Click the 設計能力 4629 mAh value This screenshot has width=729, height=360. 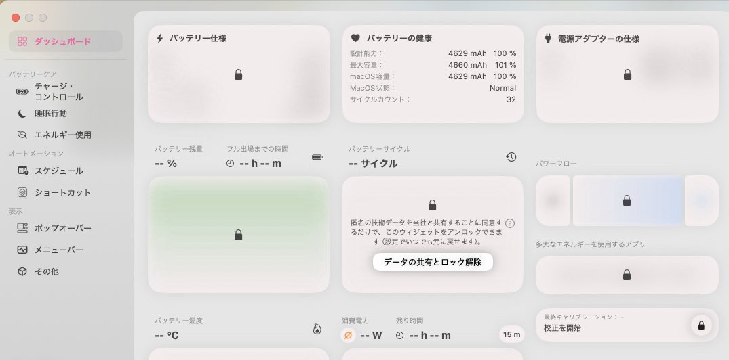[467, 53]
